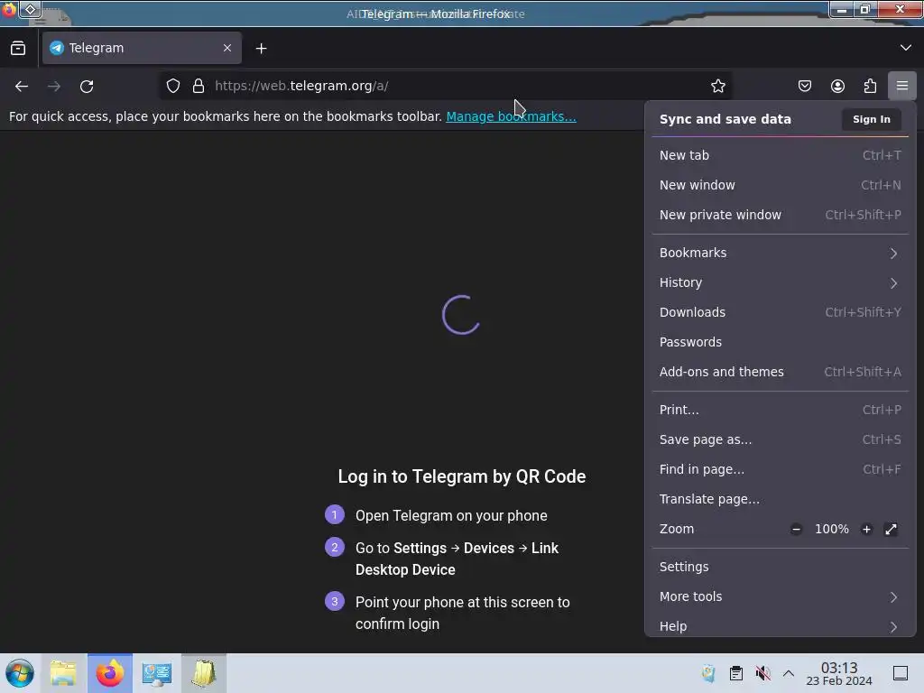Select Translate page... entry

click(781, 499)
